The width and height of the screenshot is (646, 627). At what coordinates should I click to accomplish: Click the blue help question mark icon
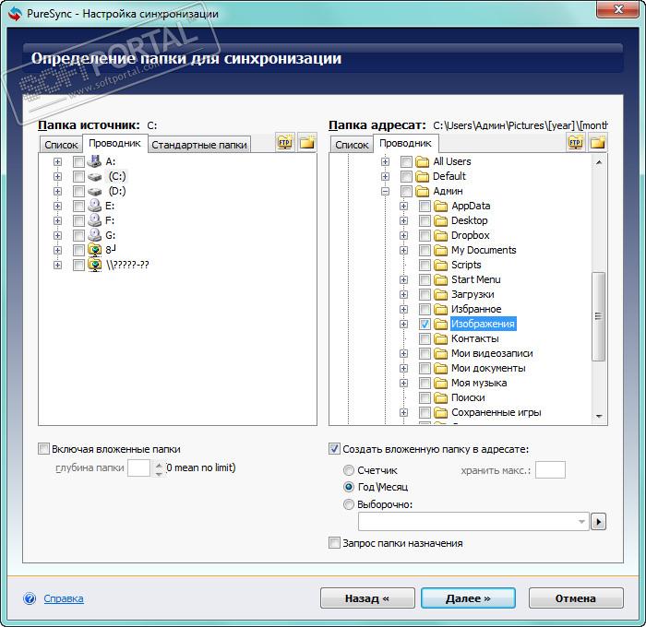[x=30, y=598]
